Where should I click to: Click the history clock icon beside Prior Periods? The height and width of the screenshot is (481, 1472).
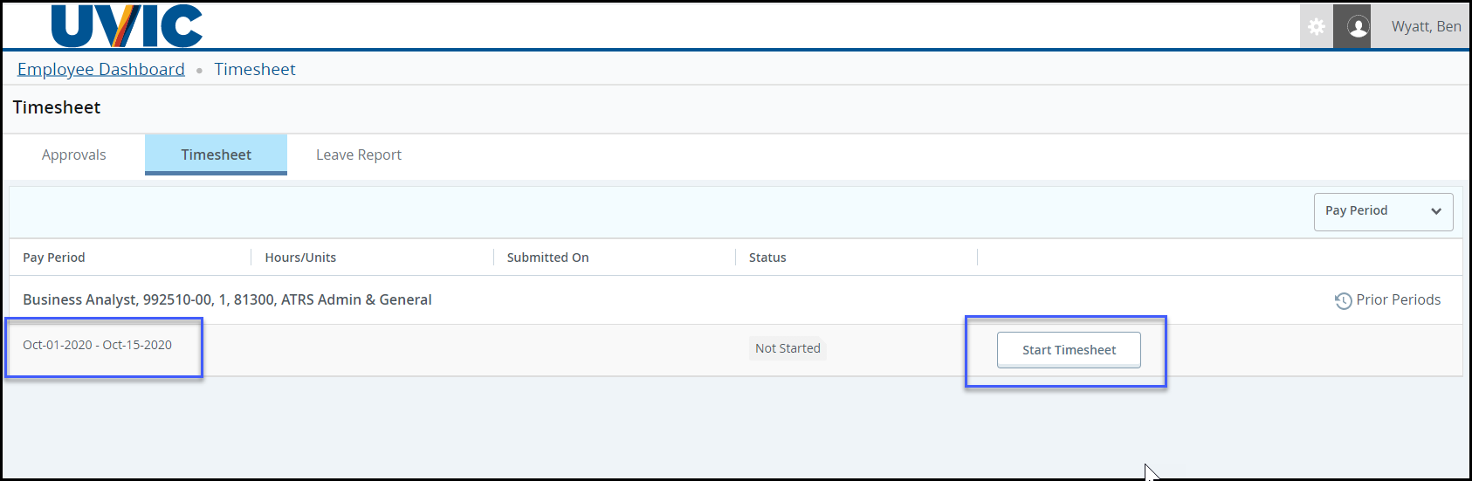[x=1343, y=301]
